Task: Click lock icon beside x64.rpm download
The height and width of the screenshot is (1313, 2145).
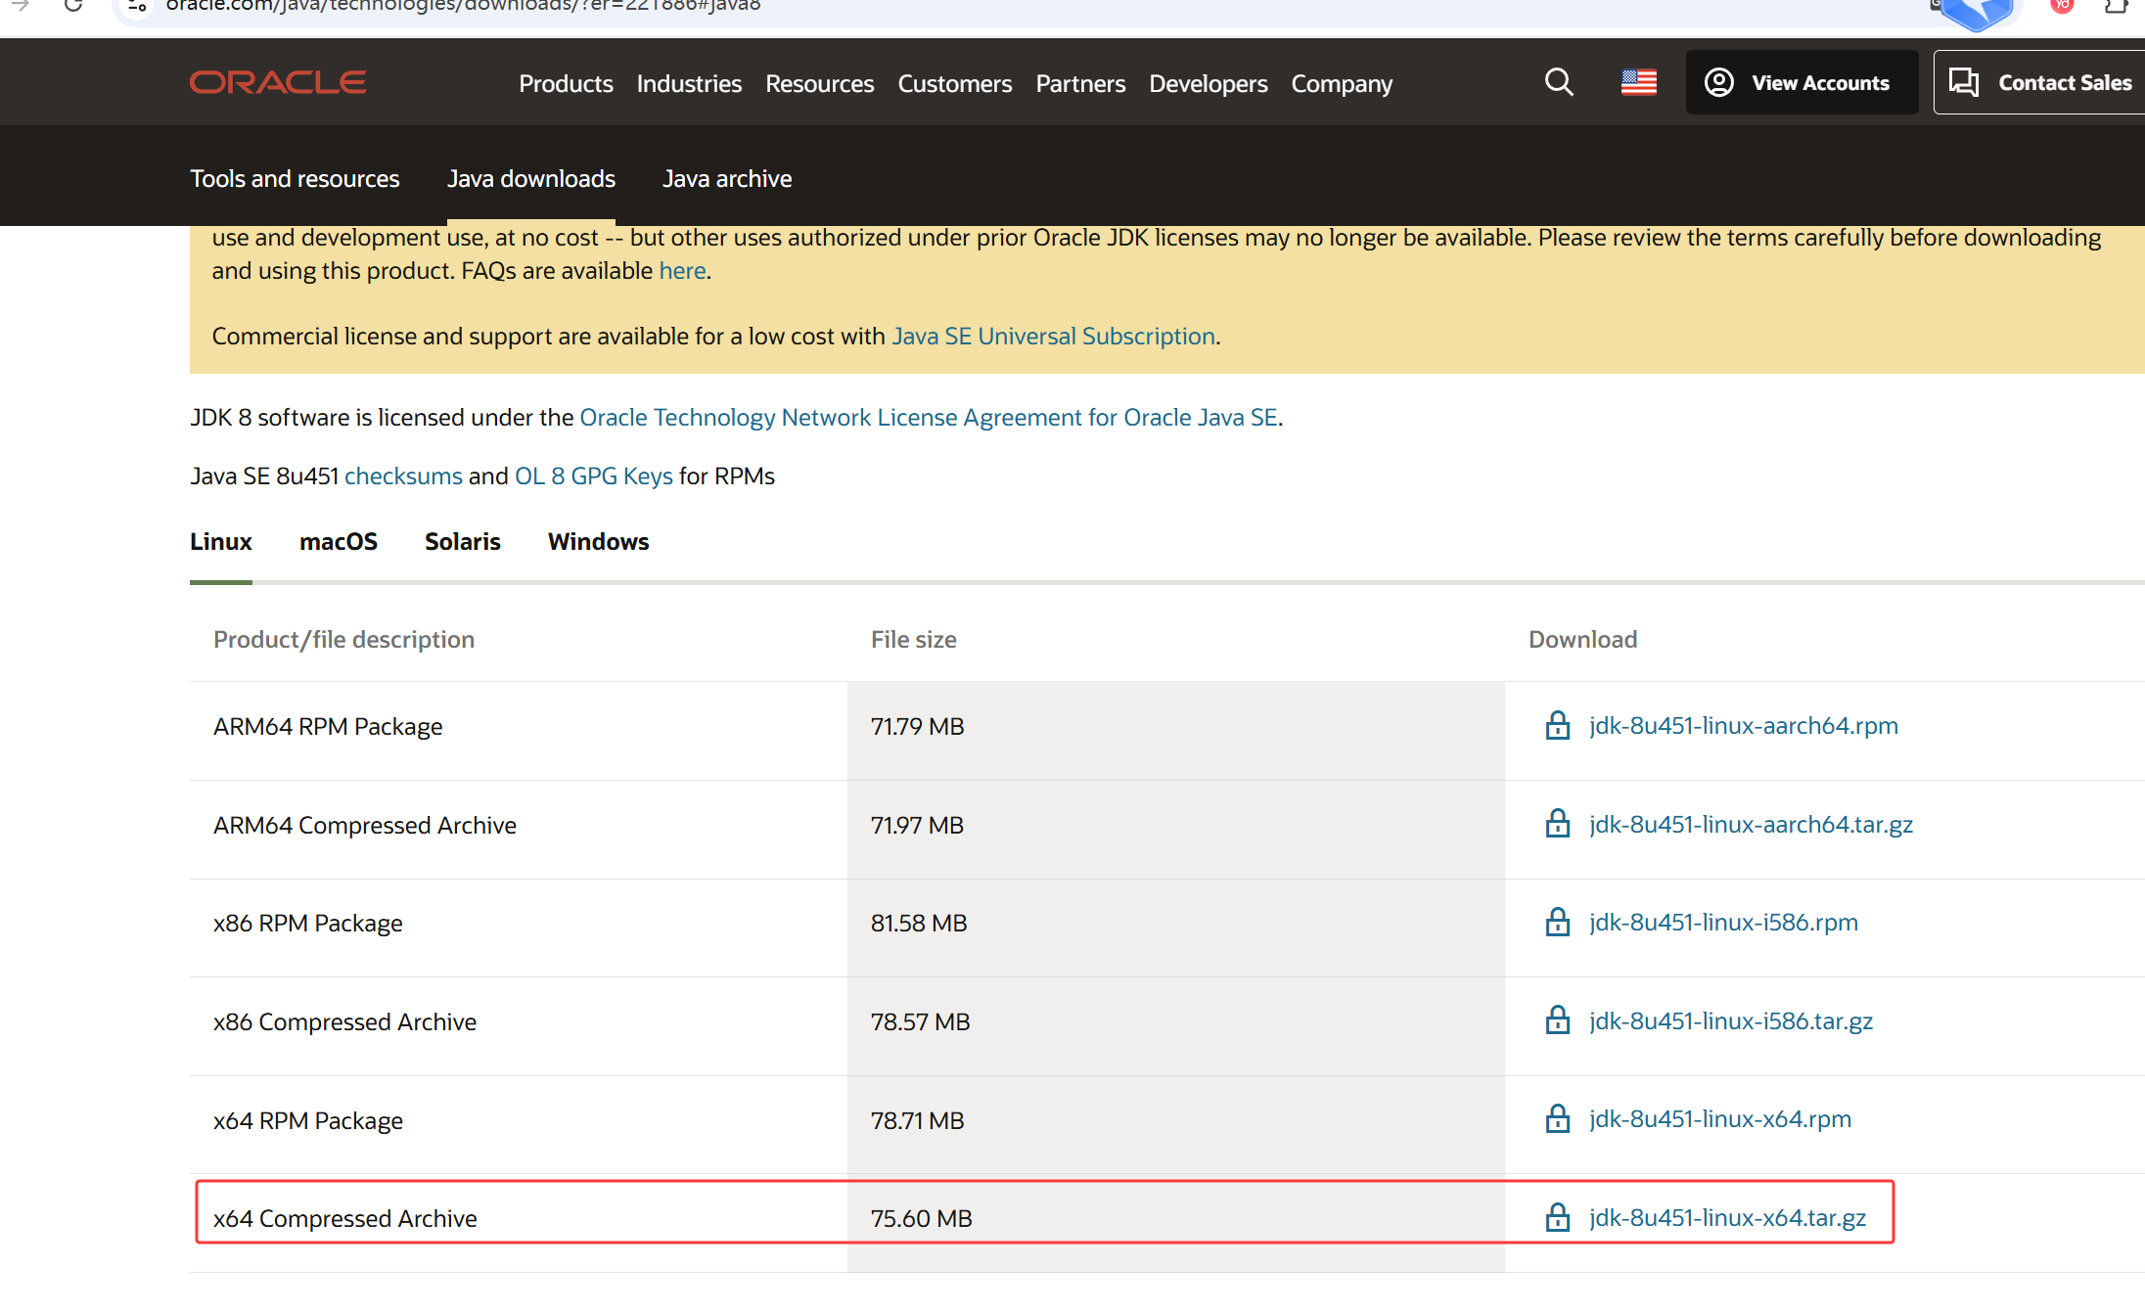Action: (x=1557, y=1119)
